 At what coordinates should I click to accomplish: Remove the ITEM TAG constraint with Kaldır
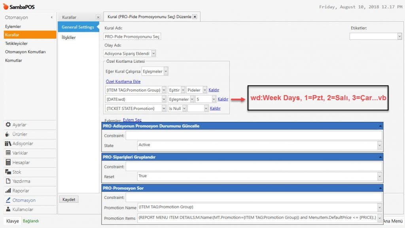pos(214,90)
